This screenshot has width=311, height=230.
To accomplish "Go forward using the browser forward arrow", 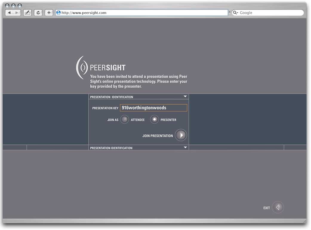I will (17, 13).
